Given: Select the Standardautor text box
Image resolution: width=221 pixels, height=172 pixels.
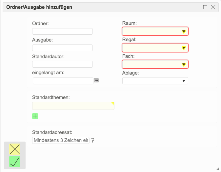Looking at the screenshot, I should (62, 64).
